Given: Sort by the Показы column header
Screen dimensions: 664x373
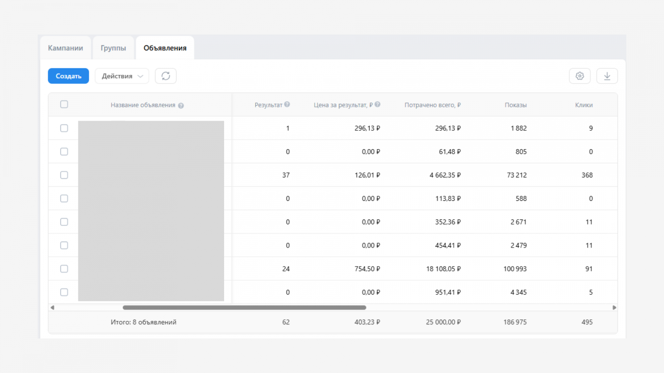Looking at the screenshot, I should point(515,105).
